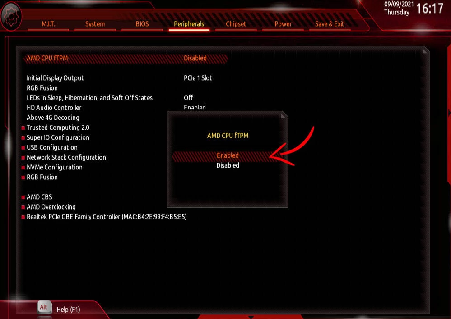The image size is (451, 319).
Task: Open the AMD CPU fTPM Disabled value
Action: [195, 58]
